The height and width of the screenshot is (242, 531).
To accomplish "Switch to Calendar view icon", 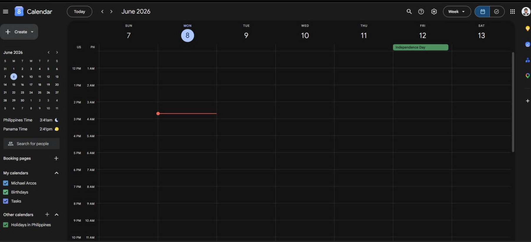I will [x=482, y=11].
